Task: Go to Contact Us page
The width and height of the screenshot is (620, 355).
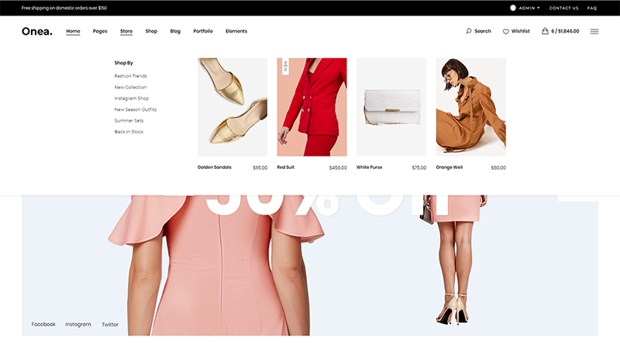Action: click(563, 8)
